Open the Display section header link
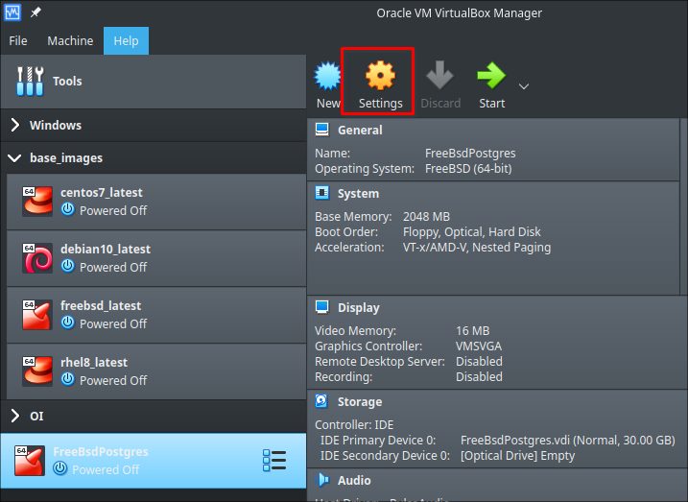The width and height of the screenshot is (688, 502). pos(359,307)
